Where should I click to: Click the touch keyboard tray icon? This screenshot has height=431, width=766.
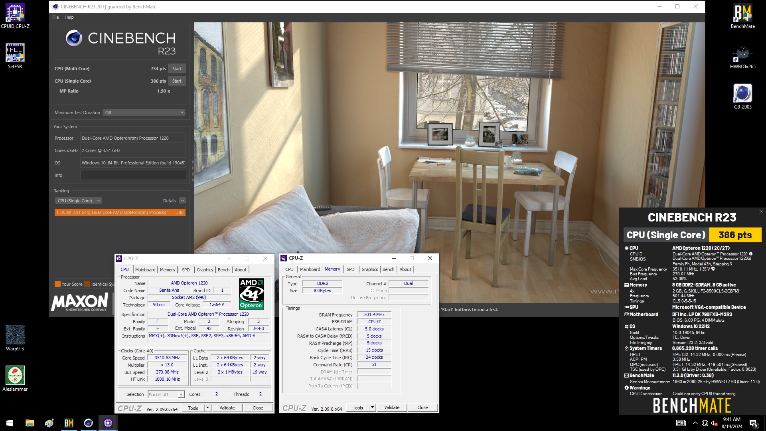(x=681, y=423)
